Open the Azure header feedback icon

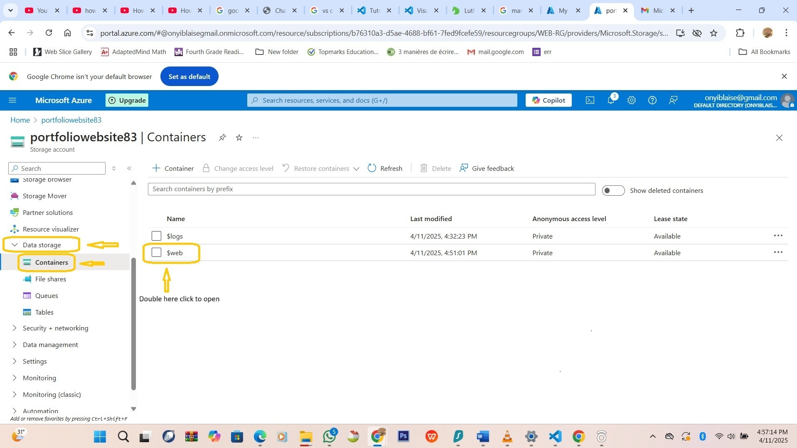click(673, 100)
